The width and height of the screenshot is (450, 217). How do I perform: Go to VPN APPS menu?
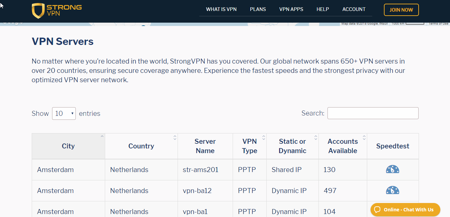click(x=291, y=9)
